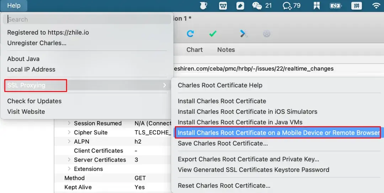This screenshot has width=384, height=193.
Task: Expand the Extensions tree row
Action: point(69,169)
